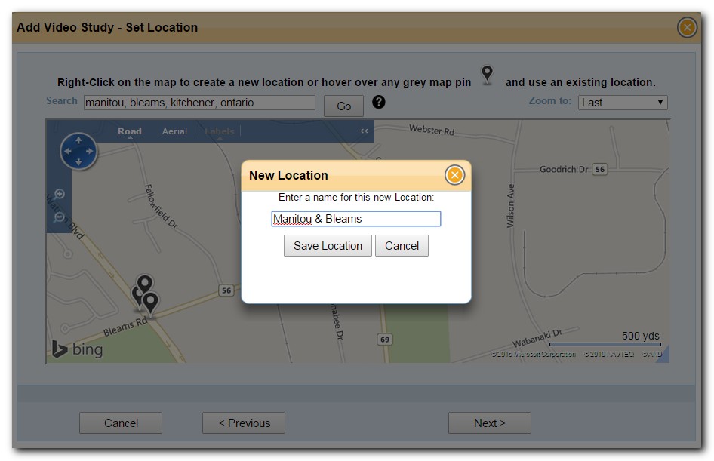
Task: Switch to Aerial map view
Action: (x=174, y=131)
